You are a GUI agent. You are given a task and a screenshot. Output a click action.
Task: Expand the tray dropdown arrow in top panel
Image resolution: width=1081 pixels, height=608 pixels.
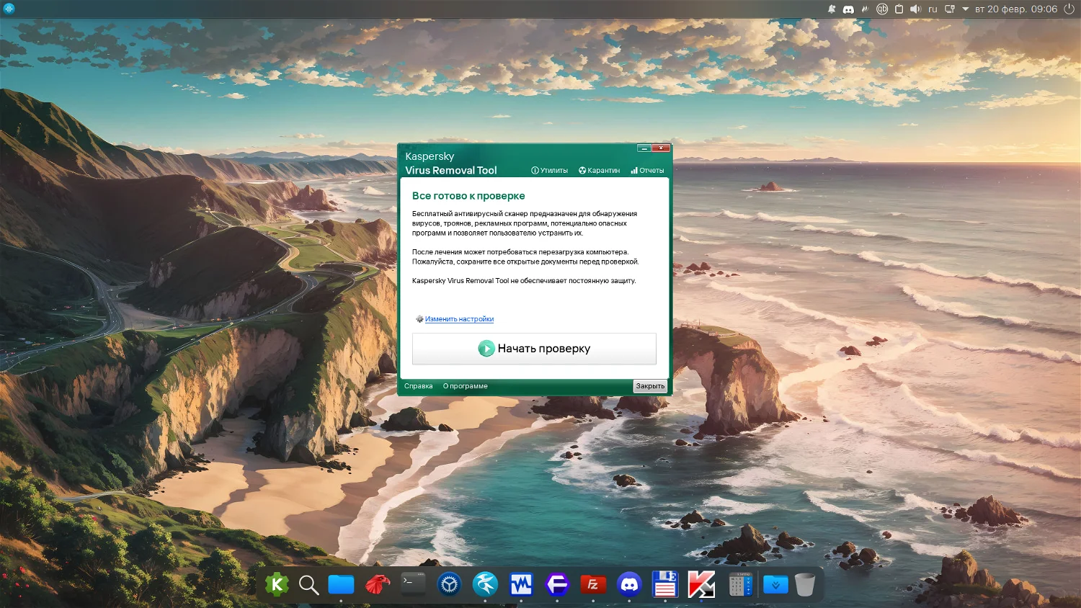pos(966,9)
